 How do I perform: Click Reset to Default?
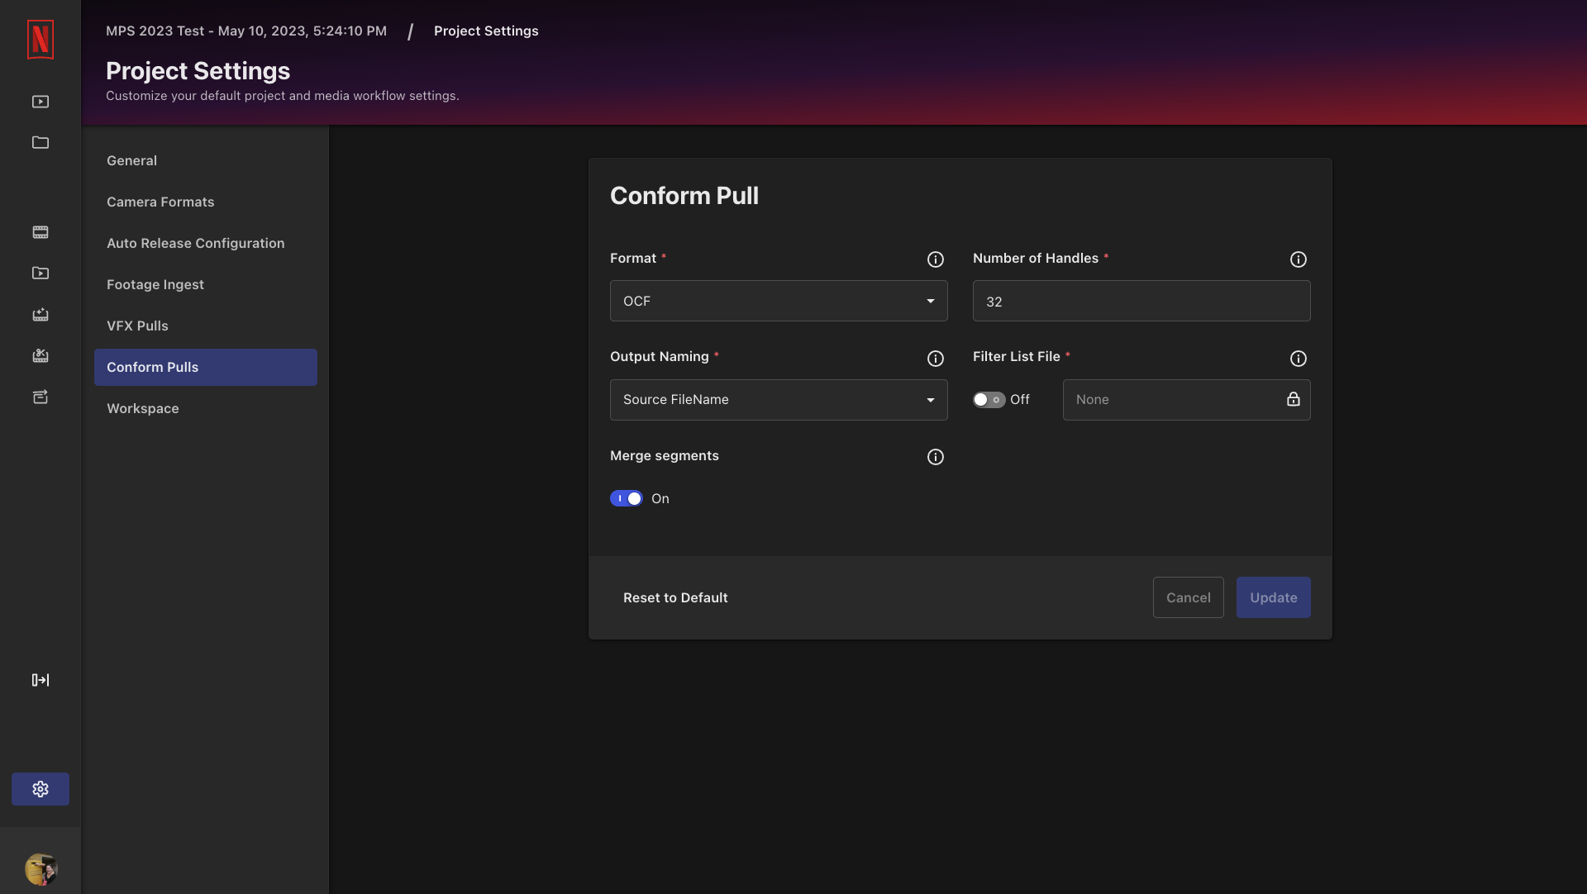pos(675,597)
